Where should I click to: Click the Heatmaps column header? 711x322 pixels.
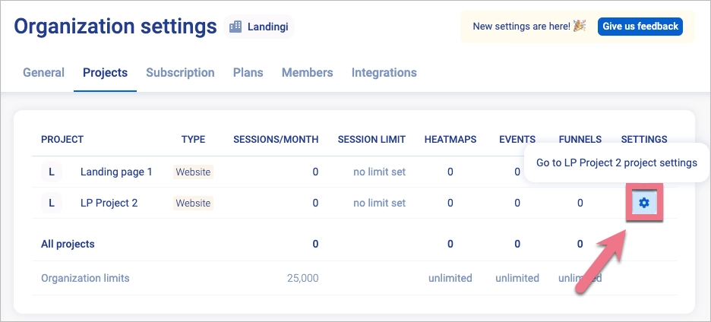pos(450,139)
